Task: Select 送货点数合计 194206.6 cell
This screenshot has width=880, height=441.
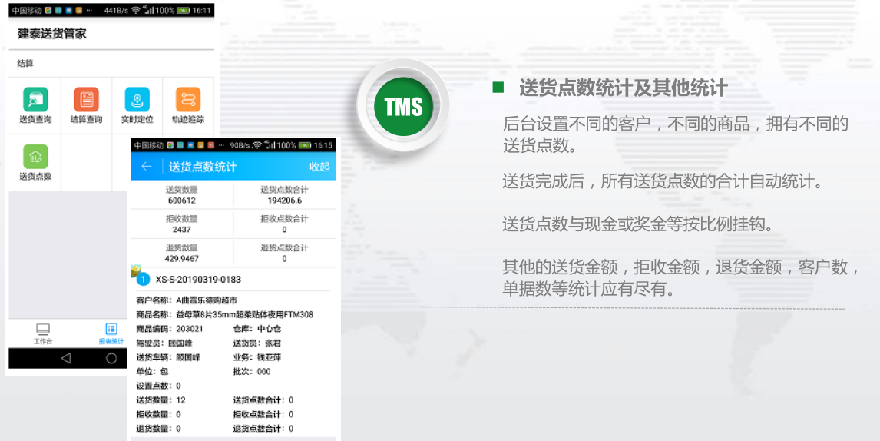Action: 285,195
